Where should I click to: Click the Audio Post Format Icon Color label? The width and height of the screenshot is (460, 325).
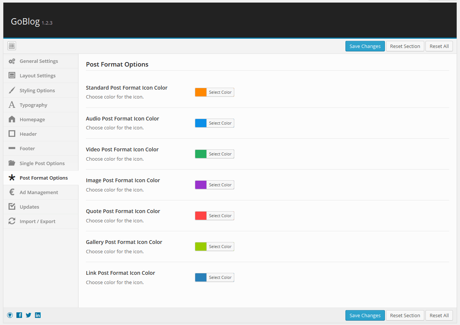tap(122, 119)
